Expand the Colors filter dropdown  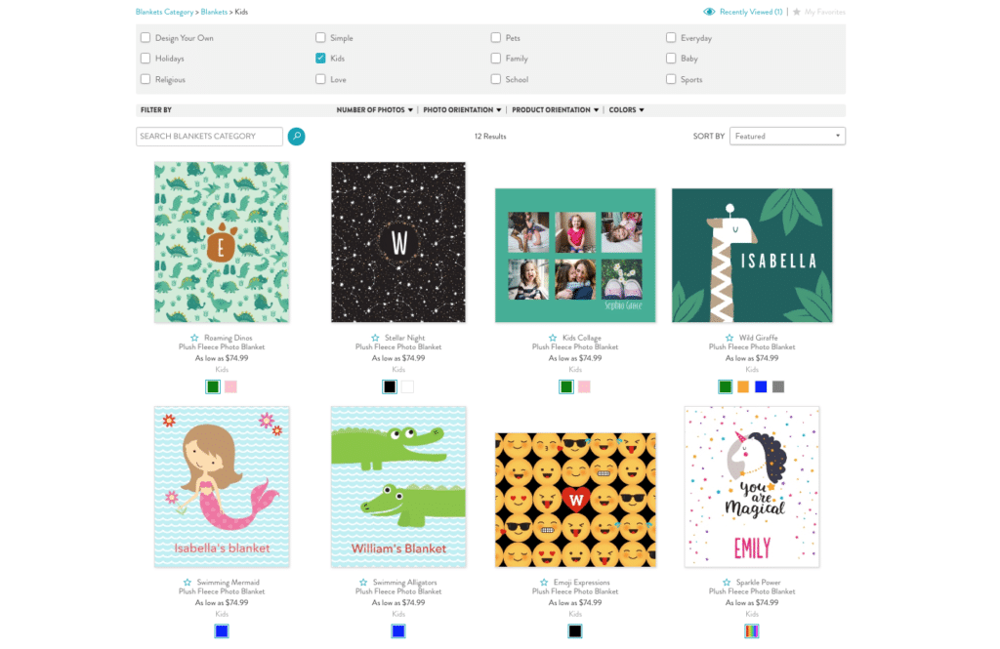click(x=626, y=110)
